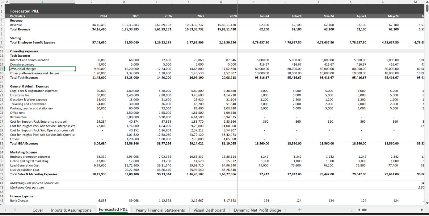Screen dimensions: 429x216
Task: Select 2028 revenue value 15,88,11,420
Action: click(x=226, y=25)
